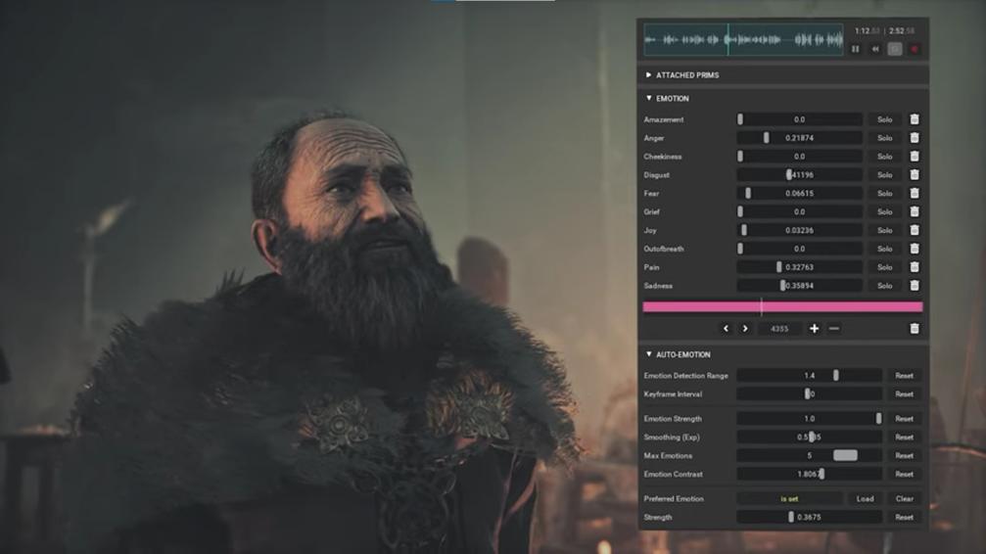Delete the Grief emotion
The width and height of the screenshot is (986, 554).
[x=915, y=212]
